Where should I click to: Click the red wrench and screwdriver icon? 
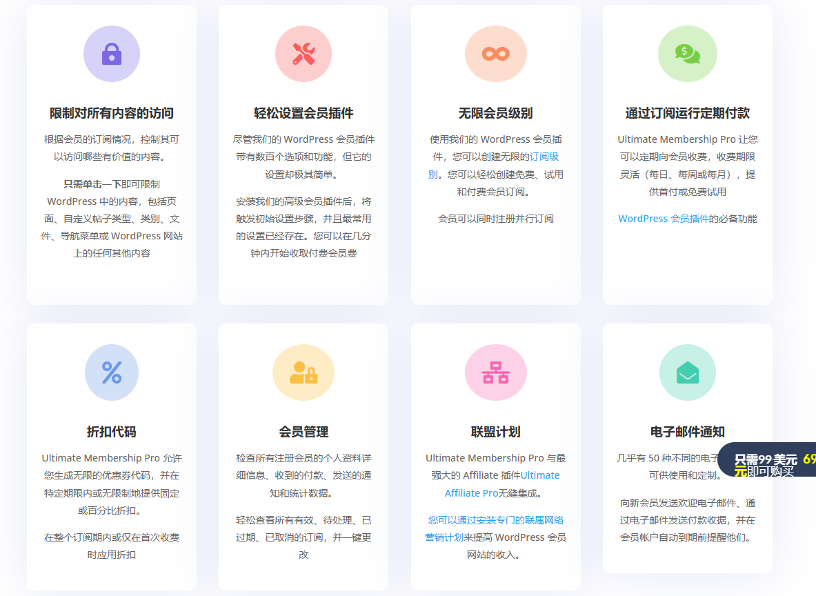pyautogui.click(x=303, y=54)
